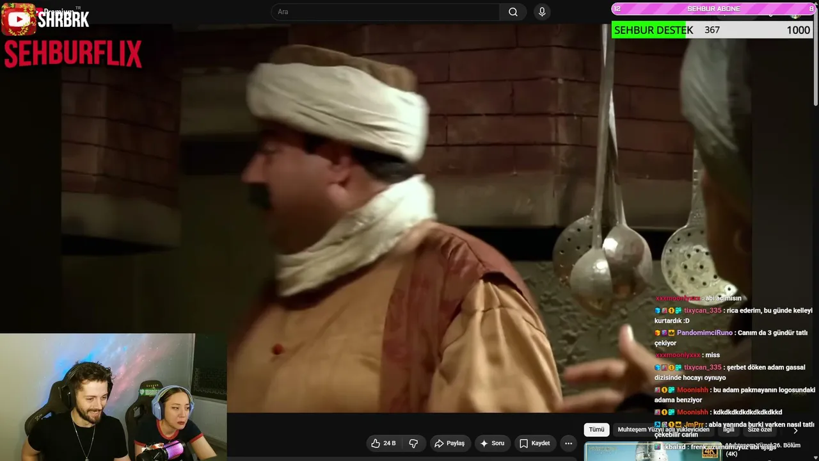This screenshot has height=461, width=819.
Task: Show more filter chips with right chevron
Action: click(795, 430)
